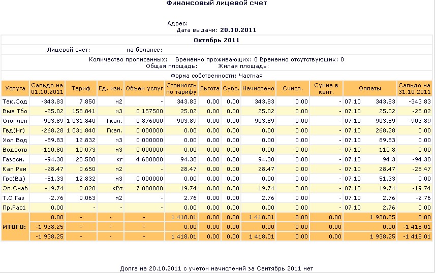Click unit 'Гкал.' in the Гвд(Нг) row

[114, 130]
